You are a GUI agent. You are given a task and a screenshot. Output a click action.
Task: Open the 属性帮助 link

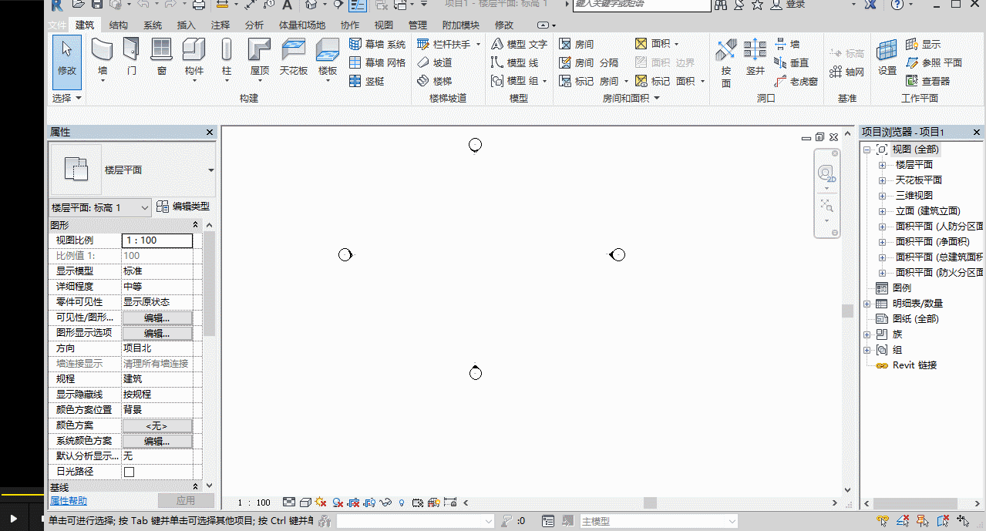point(69,501)
